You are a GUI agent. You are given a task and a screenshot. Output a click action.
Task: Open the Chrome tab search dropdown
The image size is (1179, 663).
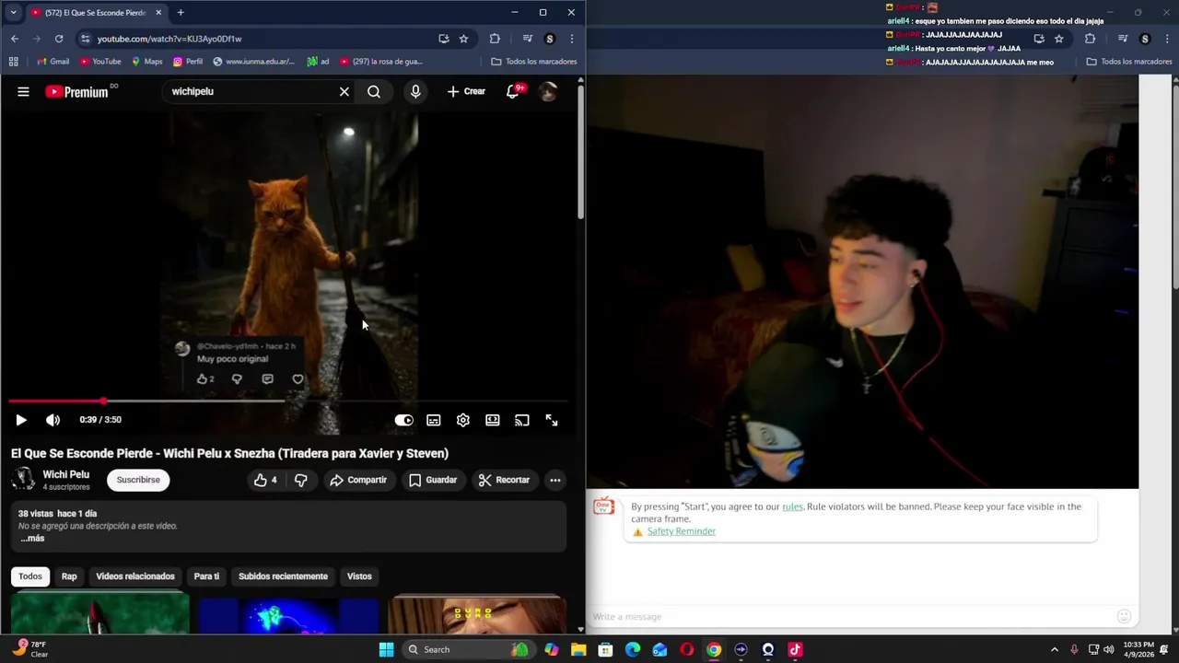pyautogui.click(x=13, y=13)
